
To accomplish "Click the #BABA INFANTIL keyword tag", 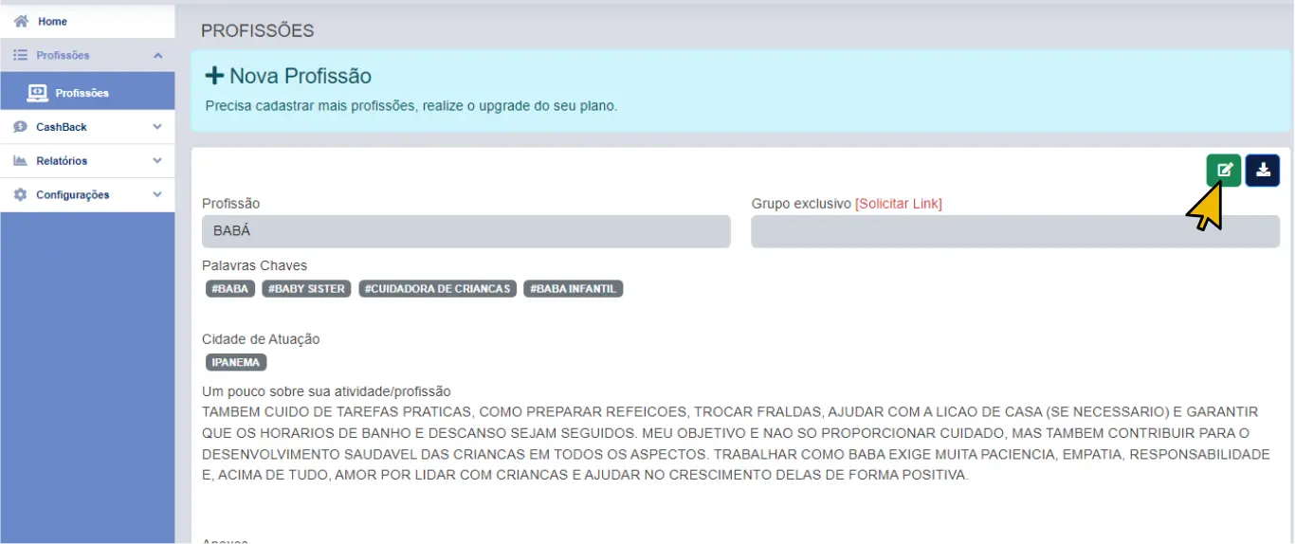I will [574, 289].
